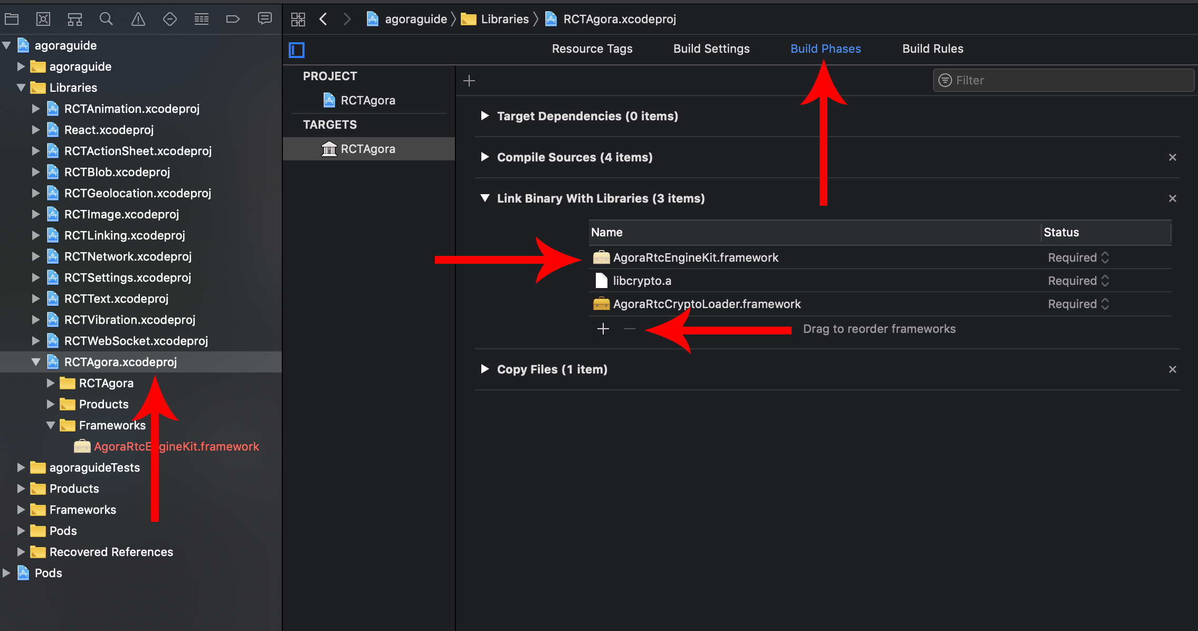Open the Symbol navigator icon
Image resolution: width=1198 pixels, height=631 pixels.
point(75,20)
